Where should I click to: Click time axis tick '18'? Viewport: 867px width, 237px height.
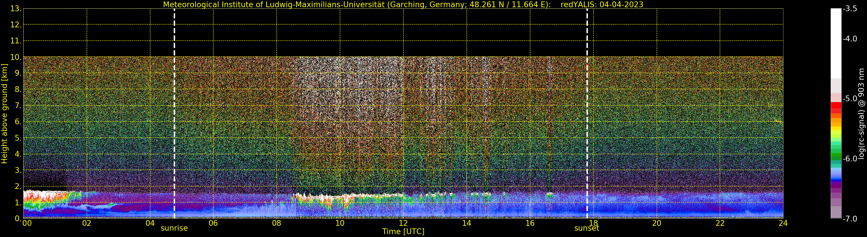(593, 223)
